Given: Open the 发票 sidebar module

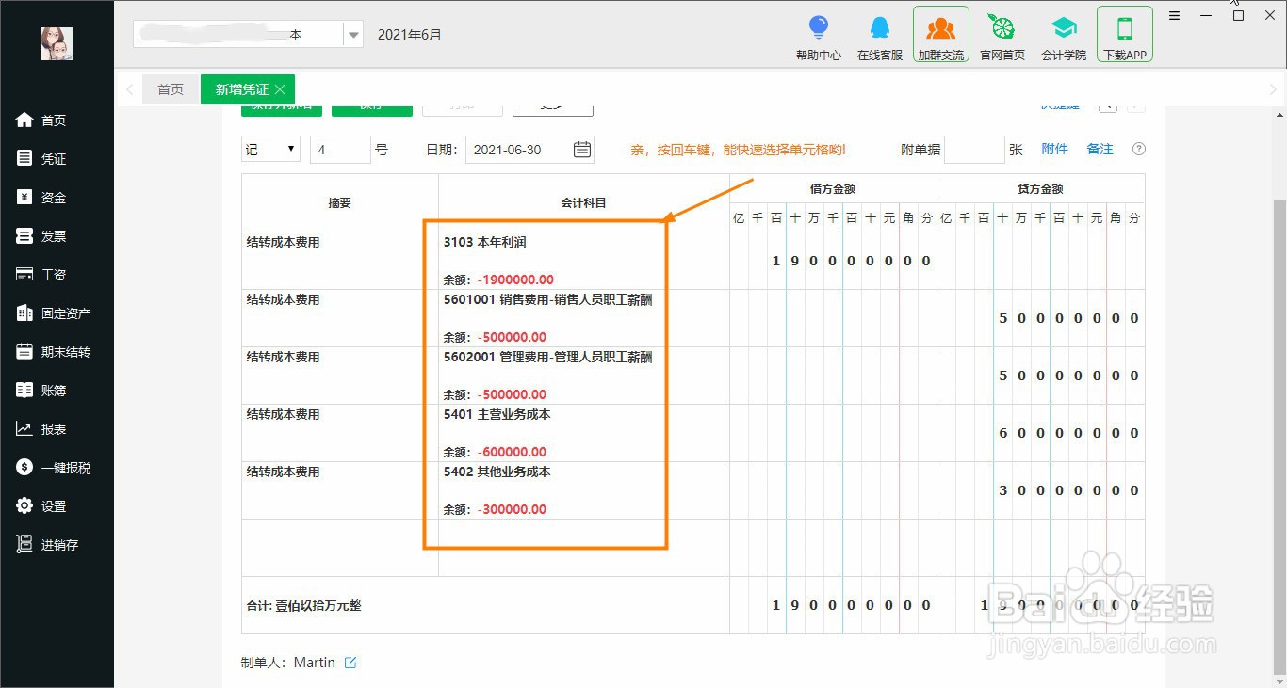Looking at the screenshot, I should tap(41, 236).
